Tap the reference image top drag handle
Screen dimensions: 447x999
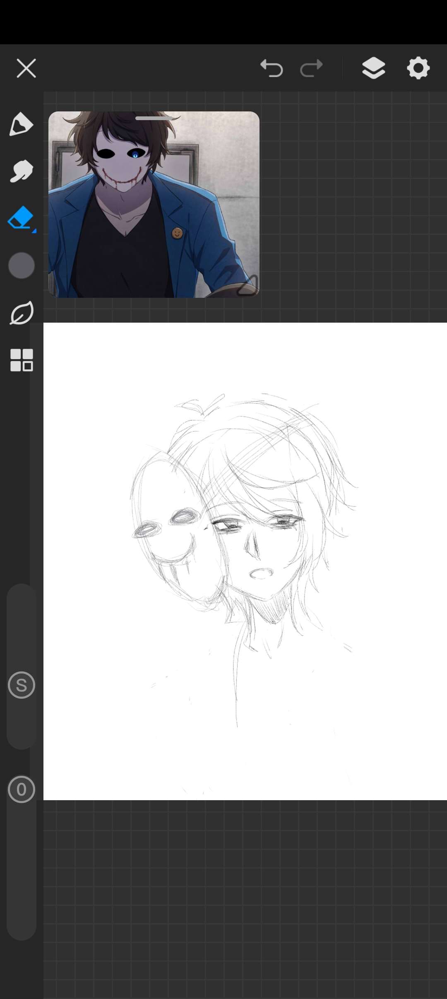tap(154, 118)
